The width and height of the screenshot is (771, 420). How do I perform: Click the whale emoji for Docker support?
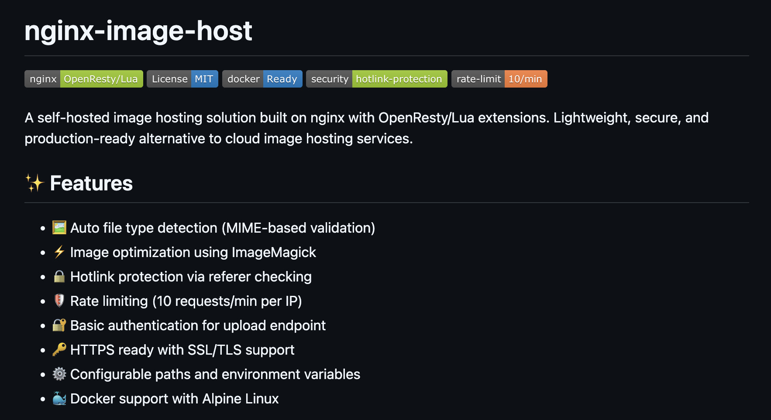59,398
